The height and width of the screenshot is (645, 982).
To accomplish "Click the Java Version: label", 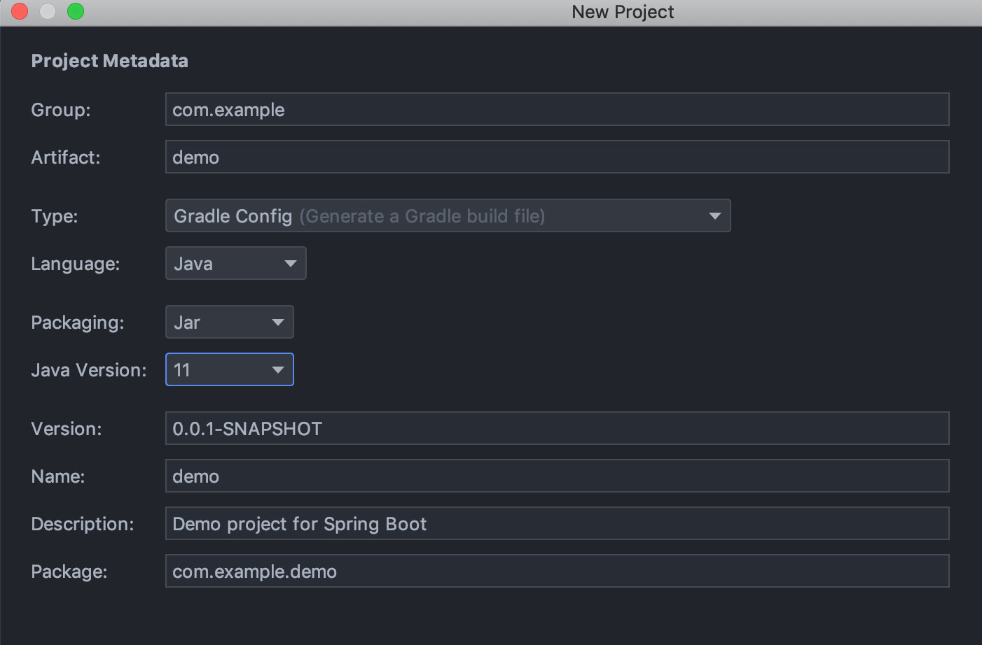I will point(89,370).
